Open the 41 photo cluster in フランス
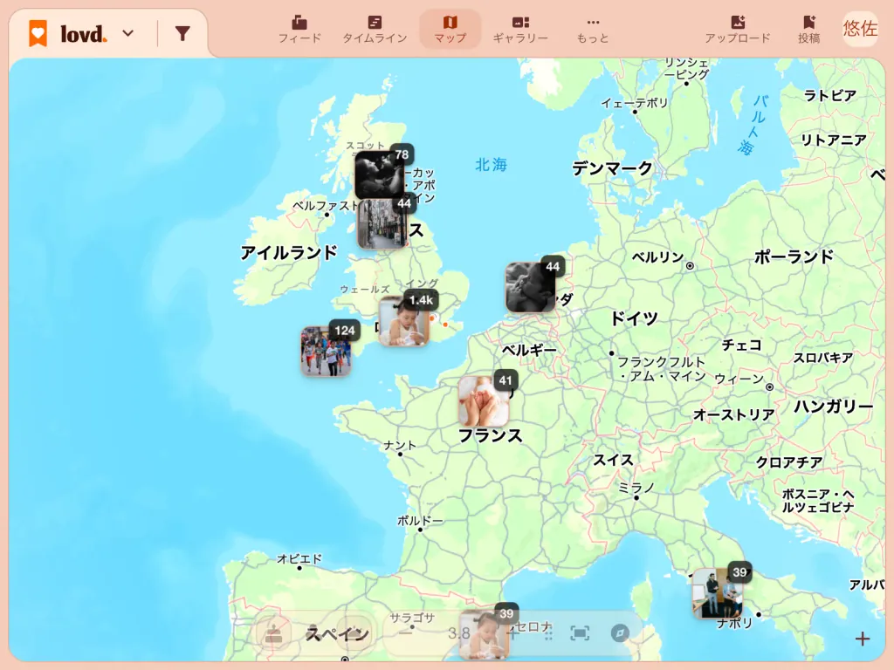Screen dimensions: 894x670 (x=484, y=401)
